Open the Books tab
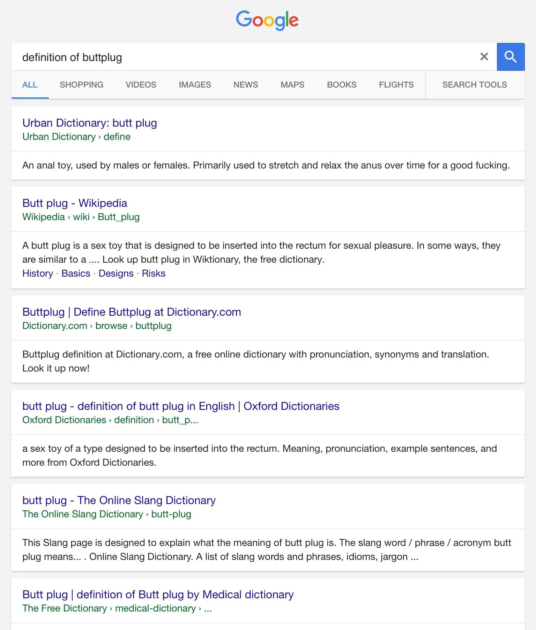The image size is (536, 630). pyautogui.click(x=341, y=85)
